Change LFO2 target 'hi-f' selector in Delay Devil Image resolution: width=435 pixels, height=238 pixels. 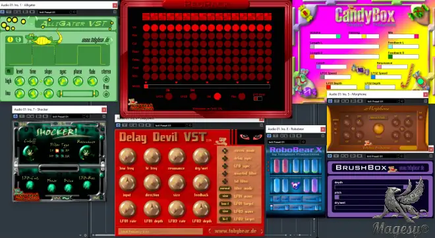click(x=225, y=219)
